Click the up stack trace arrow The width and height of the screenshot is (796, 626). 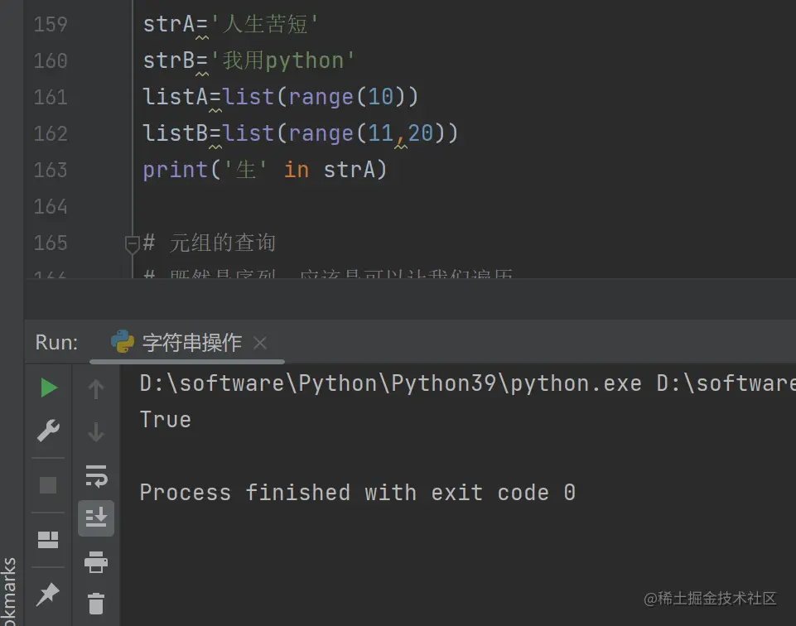coord(96,388)
